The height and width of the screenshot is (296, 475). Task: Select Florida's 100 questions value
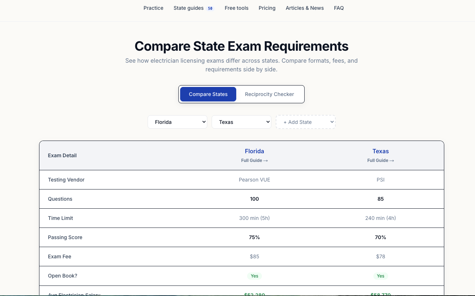254,199
